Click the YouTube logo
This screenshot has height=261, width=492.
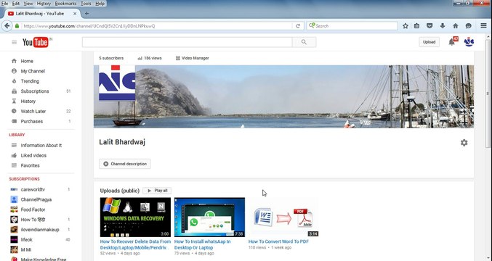(x=36, y=42)
